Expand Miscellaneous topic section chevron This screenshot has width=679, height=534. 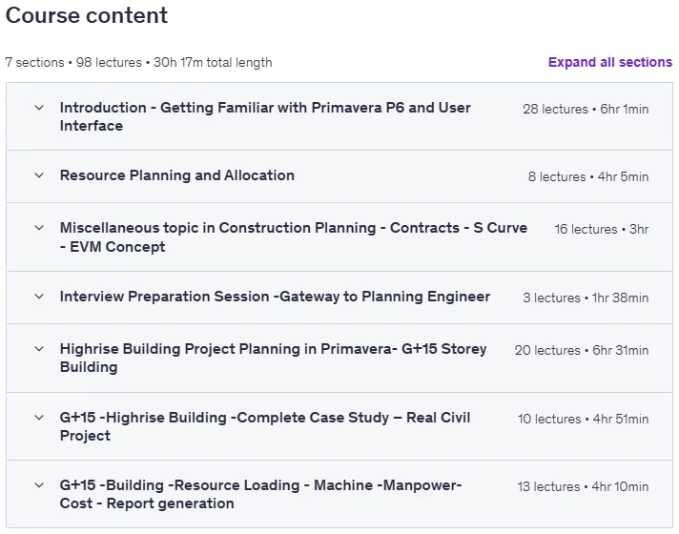point(39,228)
